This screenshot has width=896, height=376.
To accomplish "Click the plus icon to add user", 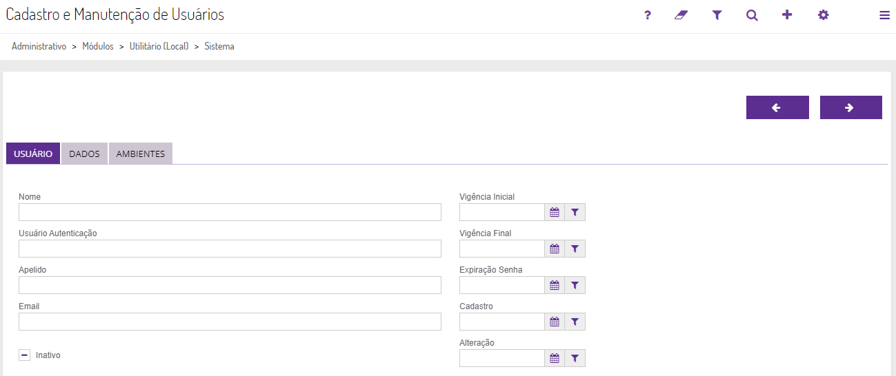I will point(787,15).
